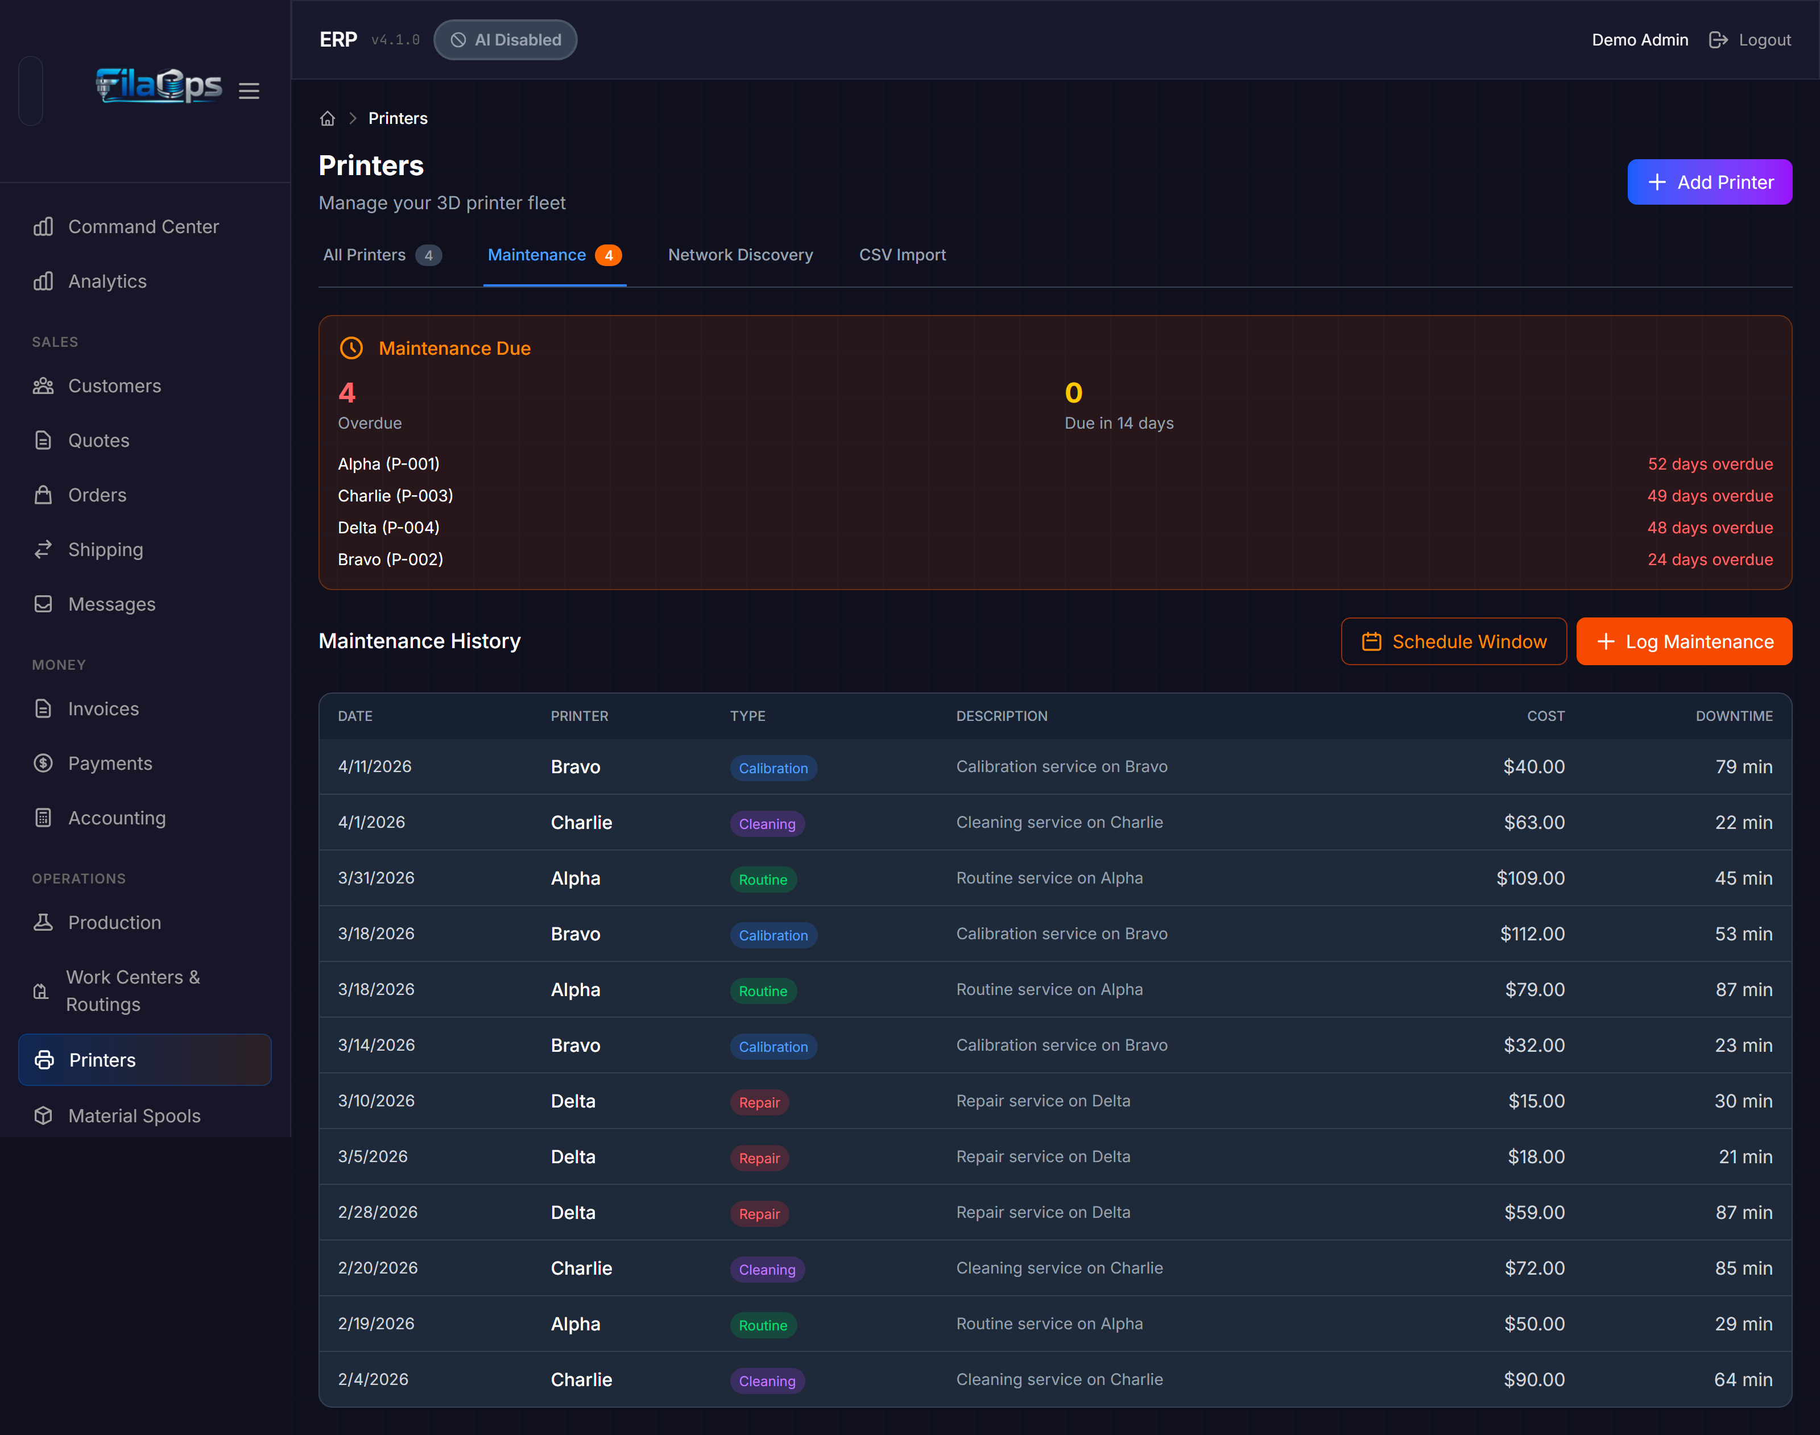Click the $112.00 cost cell
This screenshot has width=1820, height=1435.
pyautogui.click(x=1533, y=934)
